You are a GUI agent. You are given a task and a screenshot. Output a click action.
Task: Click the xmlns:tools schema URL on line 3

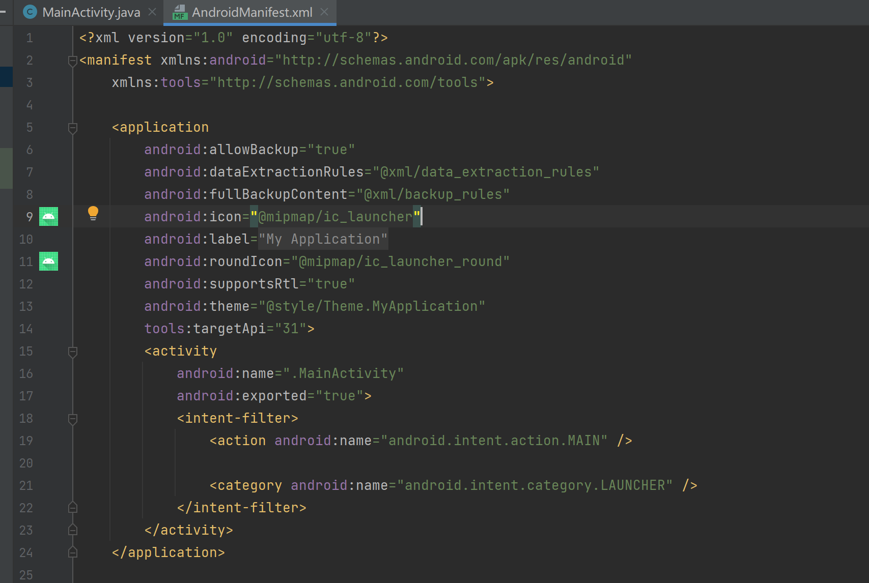348,82
